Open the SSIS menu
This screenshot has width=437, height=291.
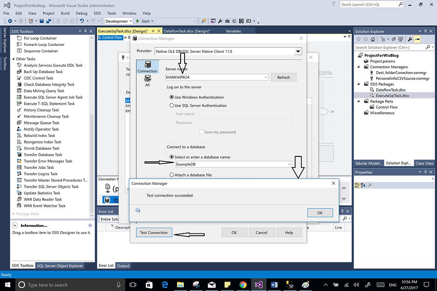click(x=97, y=13)
